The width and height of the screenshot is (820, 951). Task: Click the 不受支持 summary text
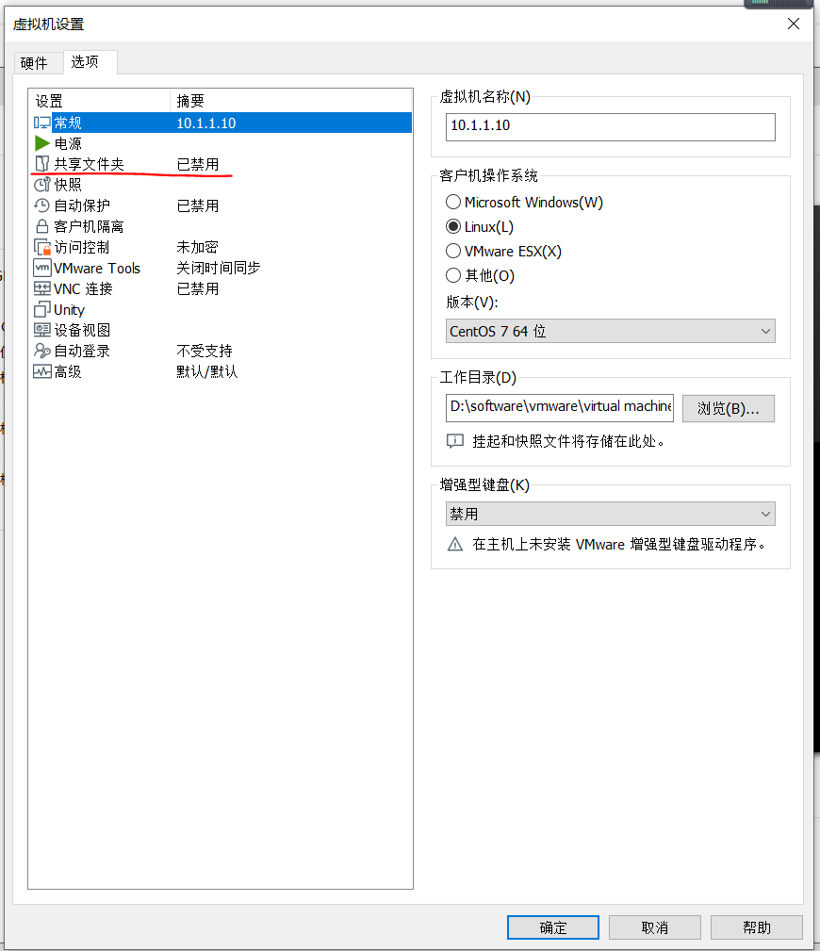coord(205,351)
